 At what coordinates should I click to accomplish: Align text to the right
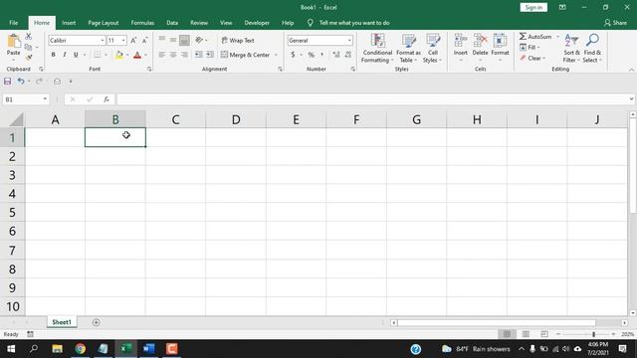pyautogui.click(x=184, y=55)
